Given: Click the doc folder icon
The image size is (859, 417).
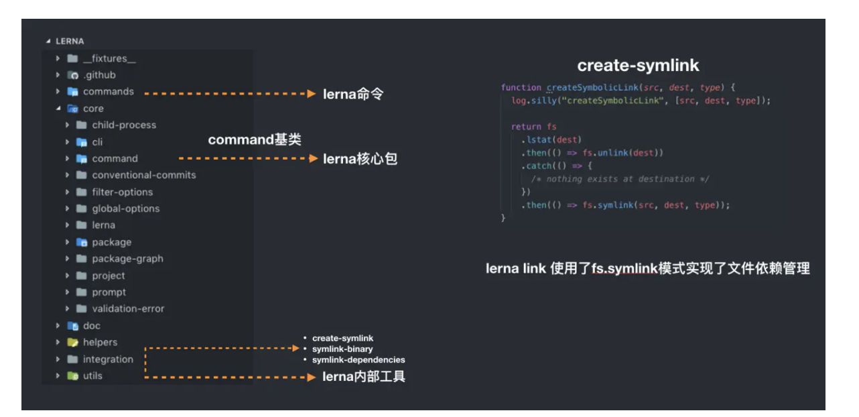Looking at the screenshot, I should pos(72,326).
